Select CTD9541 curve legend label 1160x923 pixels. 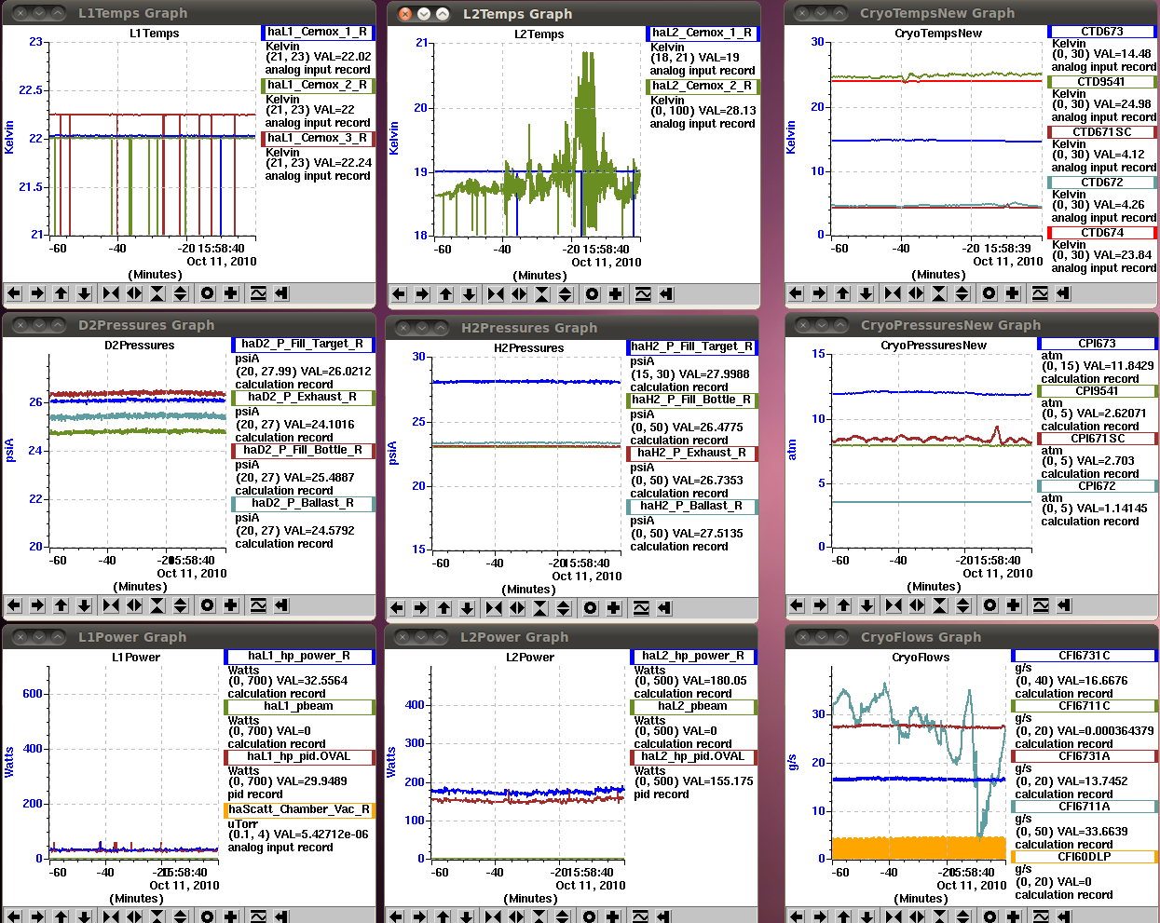click(x=1102, y=82)
